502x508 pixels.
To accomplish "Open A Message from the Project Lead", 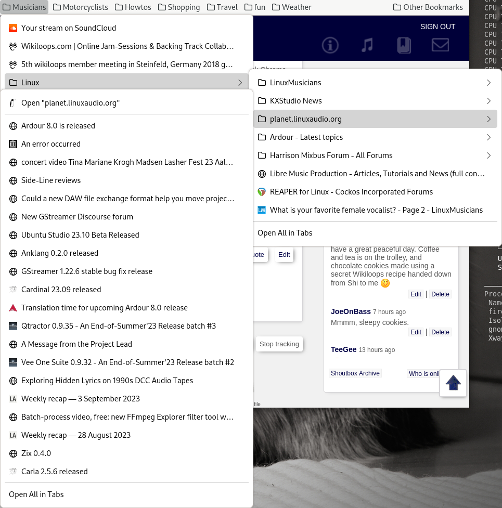I will click(127, 344).
